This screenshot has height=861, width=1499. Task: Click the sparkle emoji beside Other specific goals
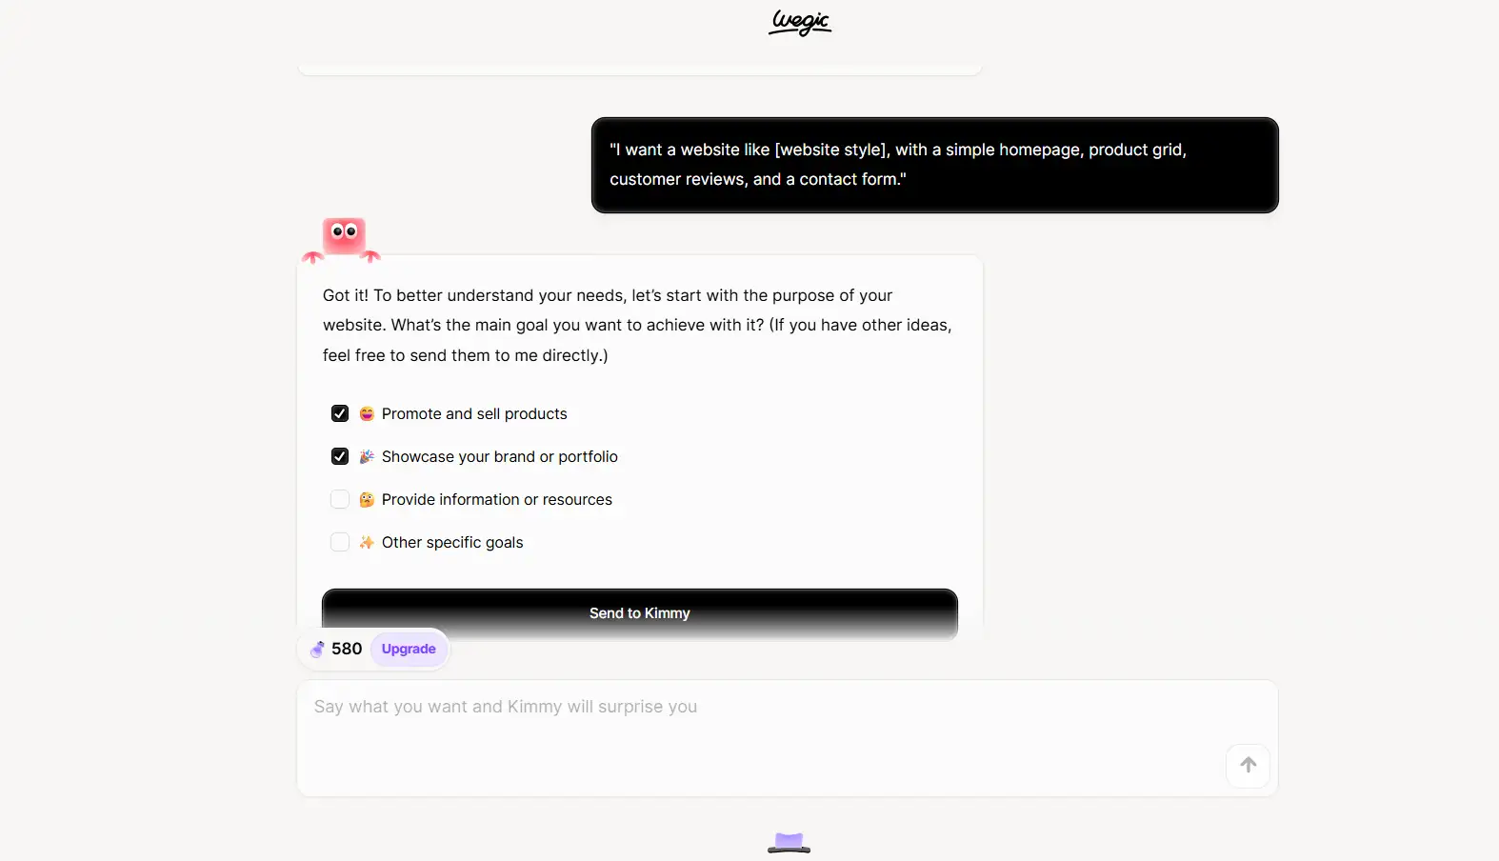coord(367,543)
